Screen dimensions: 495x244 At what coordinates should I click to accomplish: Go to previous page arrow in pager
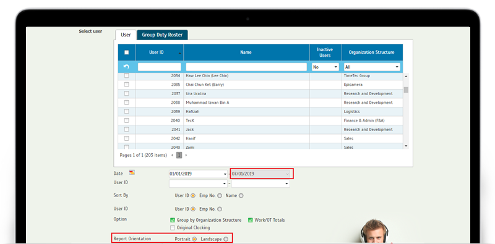[x=172, y=155]
